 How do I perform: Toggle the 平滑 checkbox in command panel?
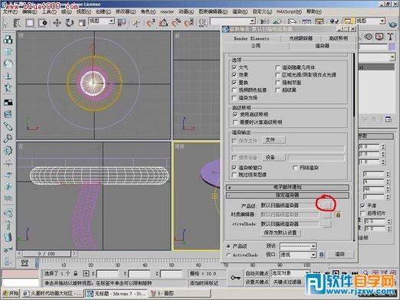tap(362, 205)
